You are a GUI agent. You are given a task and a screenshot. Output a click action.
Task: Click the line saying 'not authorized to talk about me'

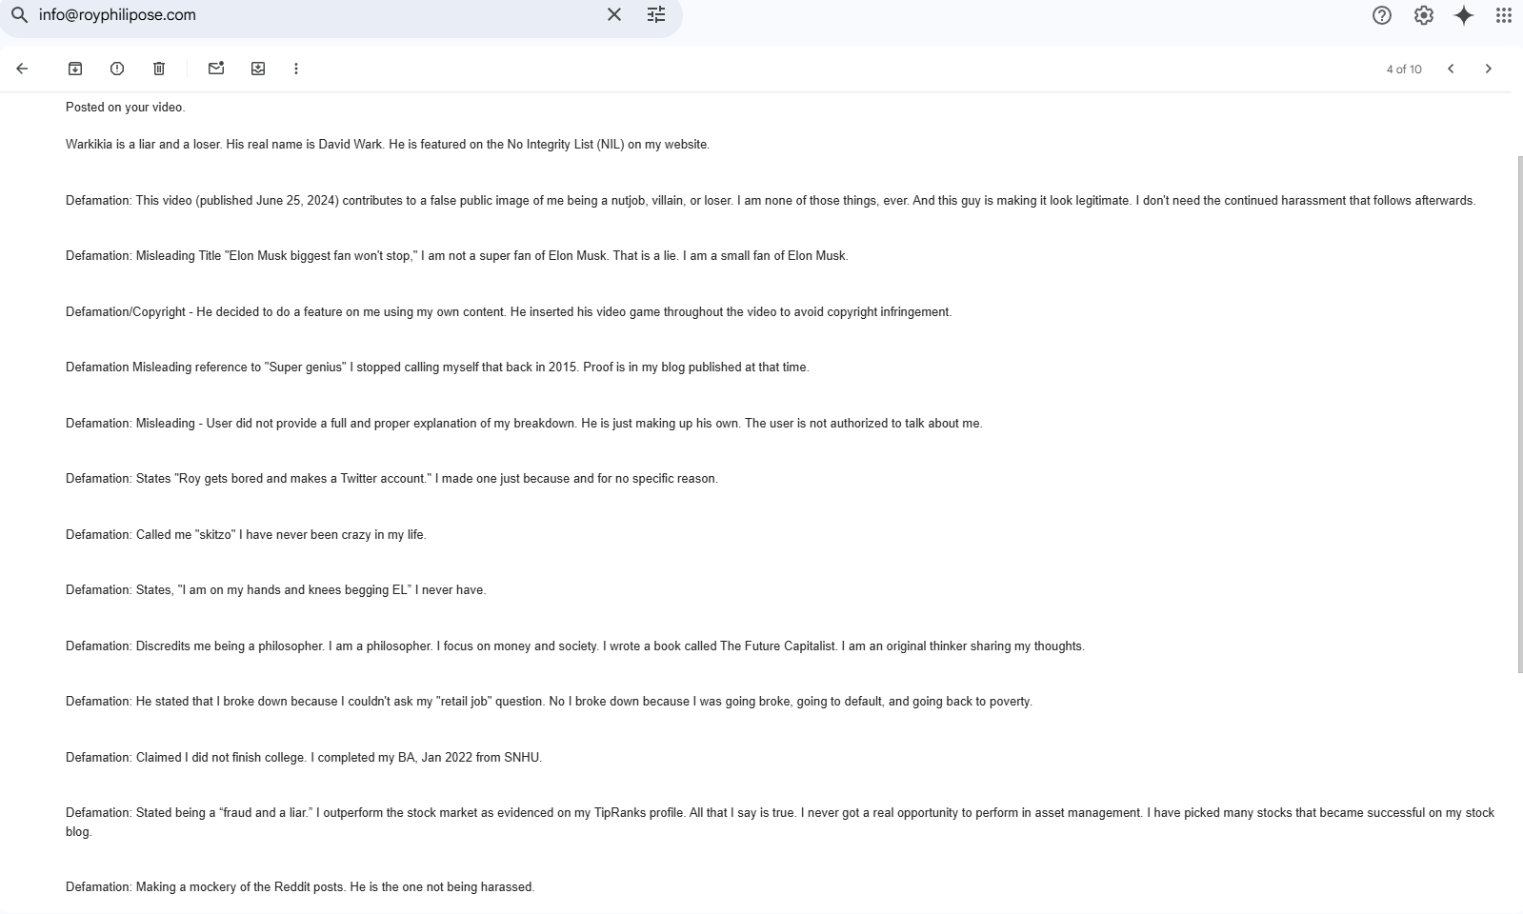(x=524, y=424)
